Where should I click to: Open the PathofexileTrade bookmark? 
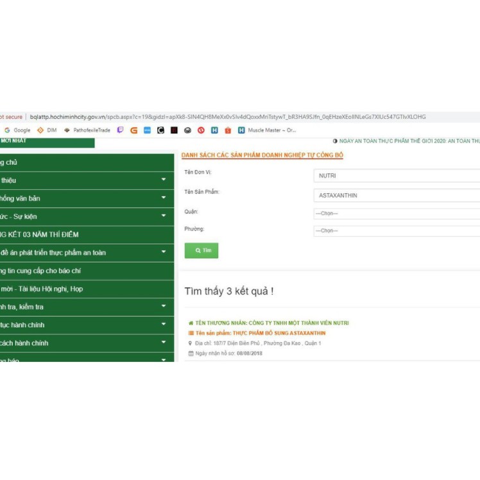click(x=87, y=130)
